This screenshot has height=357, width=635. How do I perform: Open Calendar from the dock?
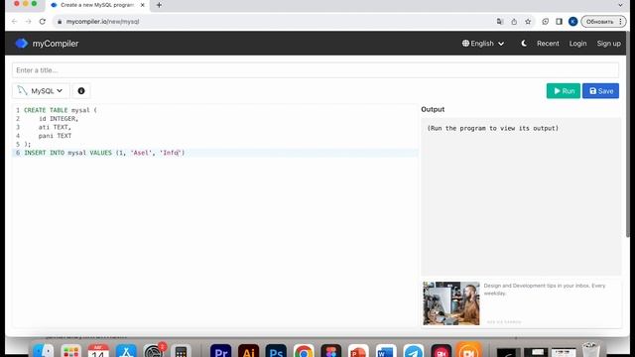click(98, 350)
